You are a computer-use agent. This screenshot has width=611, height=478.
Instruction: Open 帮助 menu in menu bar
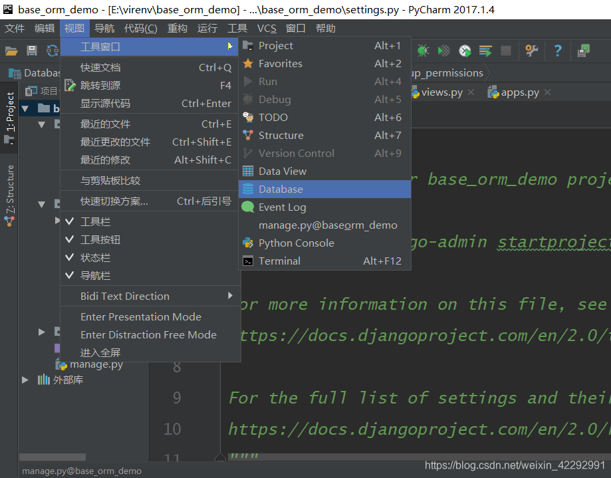(x=325, y=28)
